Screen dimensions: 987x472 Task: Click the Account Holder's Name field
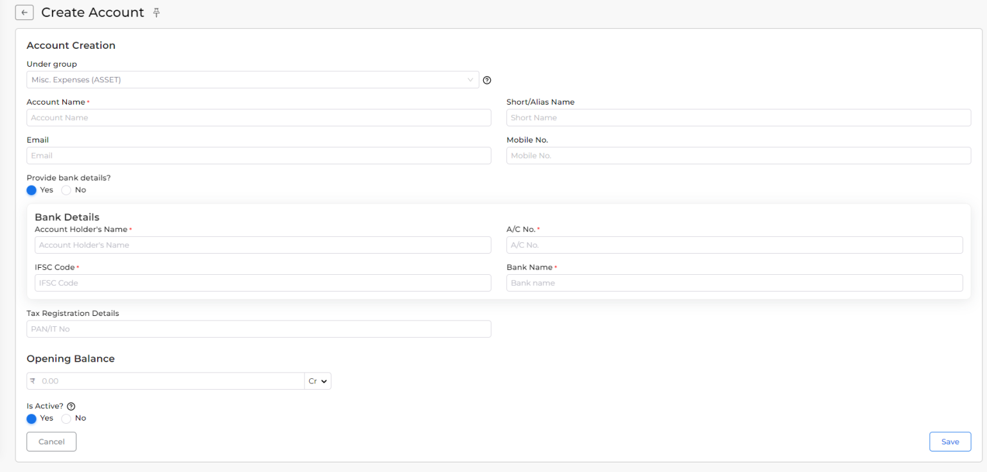263,245
